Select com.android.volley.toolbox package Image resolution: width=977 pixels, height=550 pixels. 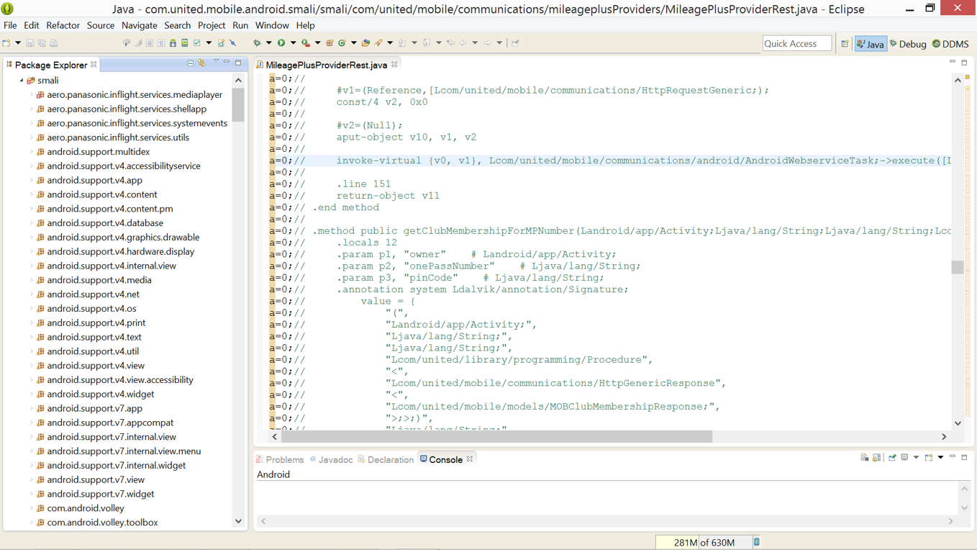(102, 523)
